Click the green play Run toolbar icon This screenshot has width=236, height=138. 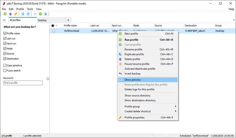point(40,14)
